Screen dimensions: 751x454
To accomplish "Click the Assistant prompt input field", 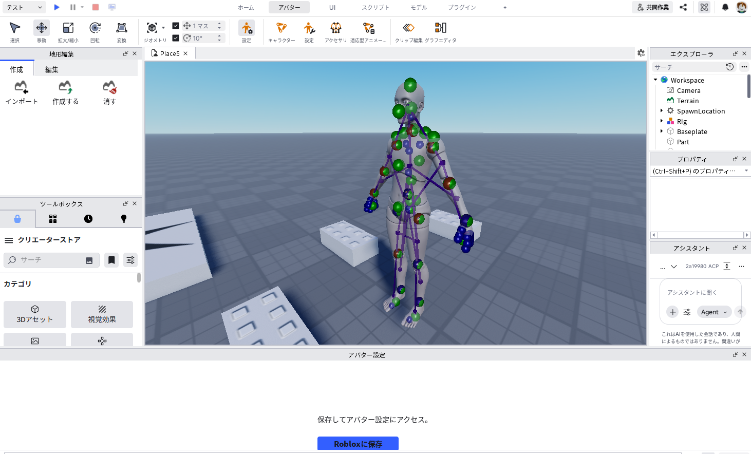I will (x=701, y=292).
